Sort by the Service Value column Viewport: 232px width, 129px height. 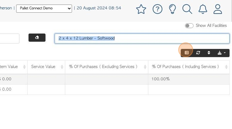click(x=46, y=67)
